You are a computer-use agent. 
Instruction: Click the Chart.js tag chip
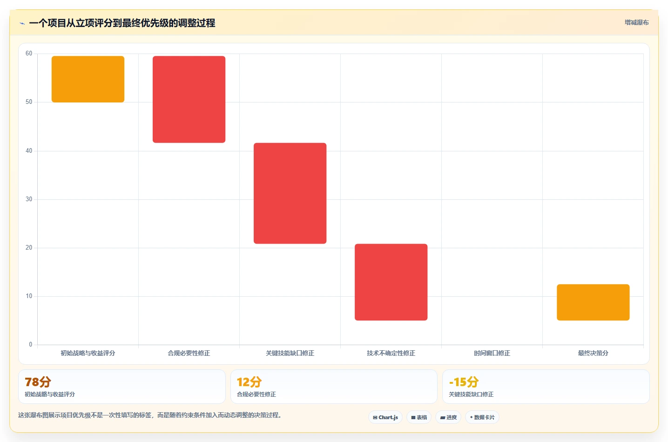point(385,417)
